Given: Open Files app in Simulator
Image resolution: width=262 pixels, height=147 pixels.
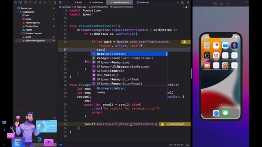Looking at the screenshot, I should coord(225,45).
